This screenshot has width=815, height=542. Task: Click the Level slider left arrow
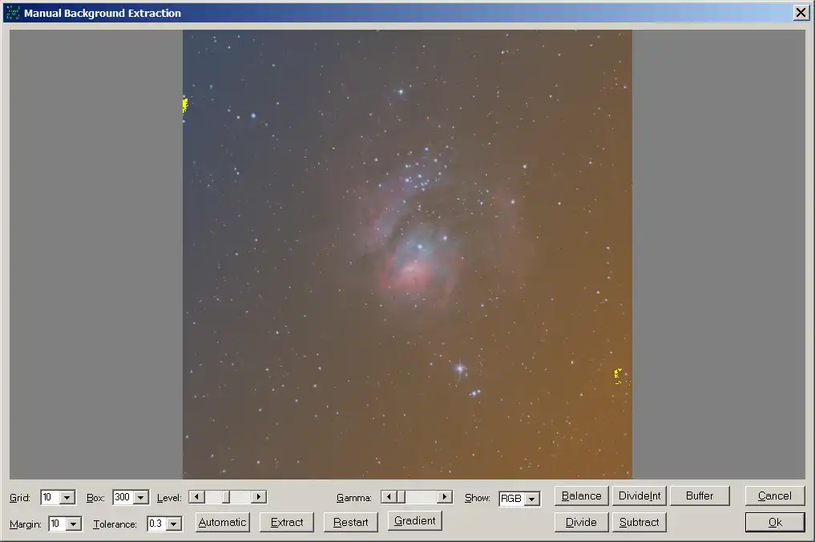pos(196,497)
